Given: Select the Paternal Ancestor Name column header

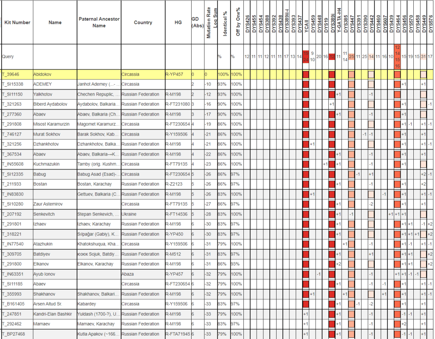Looking at the screenshot, I should 99,23.
